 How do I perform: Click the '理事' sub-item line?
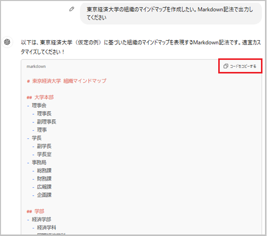pos(40,130)
